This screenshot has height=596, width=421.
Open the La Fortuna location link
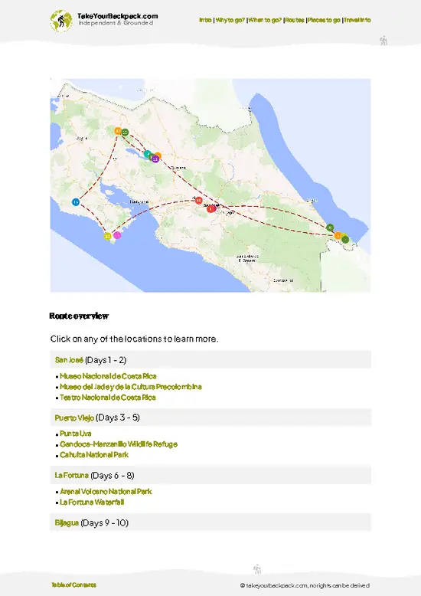pyautogui.click(x=71, y=475)
